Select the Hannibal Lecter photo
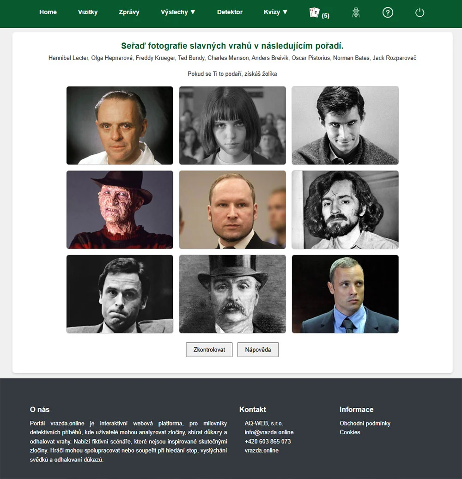Viewport: 462px width, 479px height. [119, 125]
